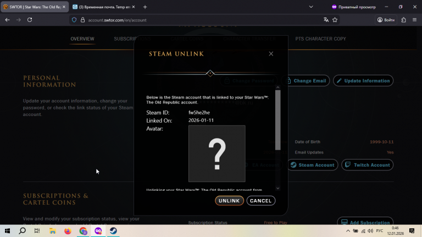Screen dimensions: 422x237
Task: Go back to previous page
Action: (x=8, y=20)
